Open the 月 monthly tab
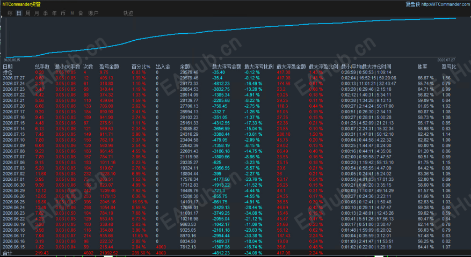 [x=37, y=13]
